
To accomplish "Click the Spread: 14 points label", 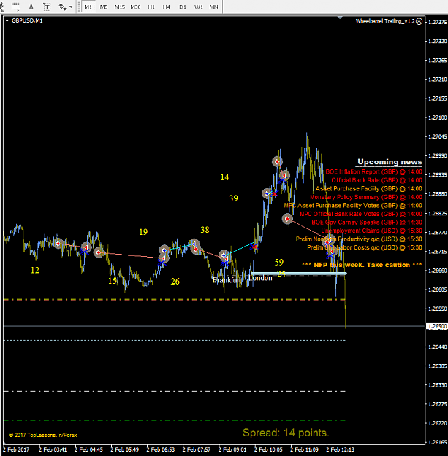I will pyautogui.click(x=286, y=433).
